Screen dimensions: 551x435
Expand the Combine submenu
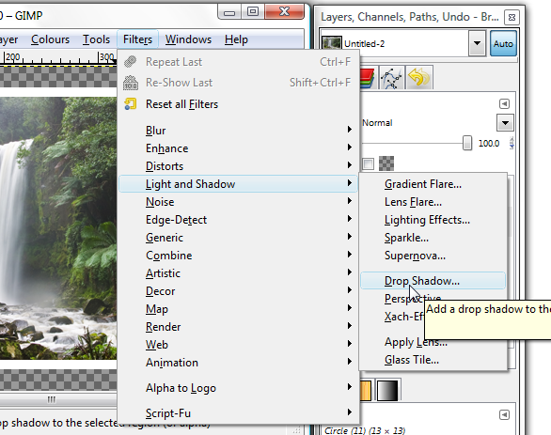(x=238, y=256)
